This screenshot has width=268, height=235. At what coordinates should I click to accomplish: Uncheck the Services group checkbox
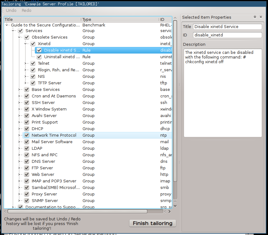pos(21,31)
